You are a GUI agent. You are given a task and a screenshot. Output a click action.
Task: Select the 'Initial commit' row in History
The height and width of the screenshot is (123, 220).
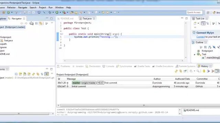point(138,86)
